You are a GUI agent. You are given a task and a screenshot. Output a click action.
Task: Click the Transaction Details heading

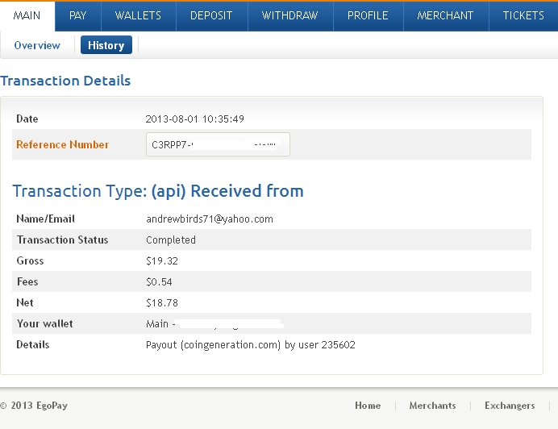click(x=65, y=81)
